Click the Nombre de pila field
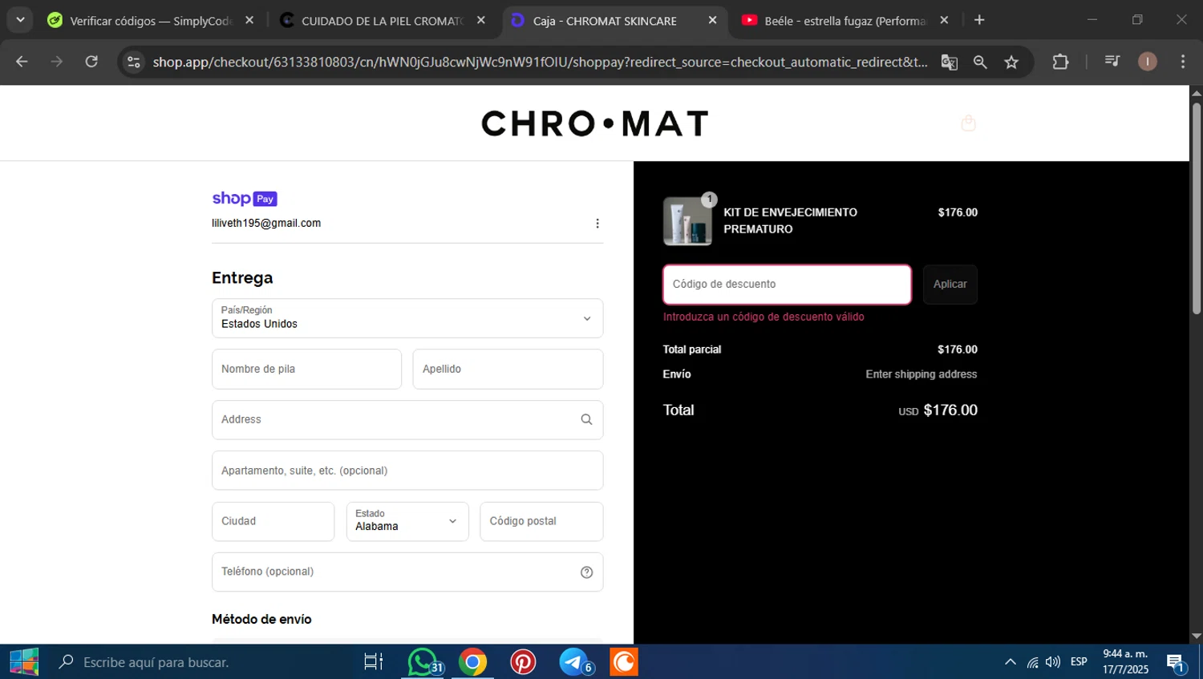1203x679 pixels. click(306, 369)
